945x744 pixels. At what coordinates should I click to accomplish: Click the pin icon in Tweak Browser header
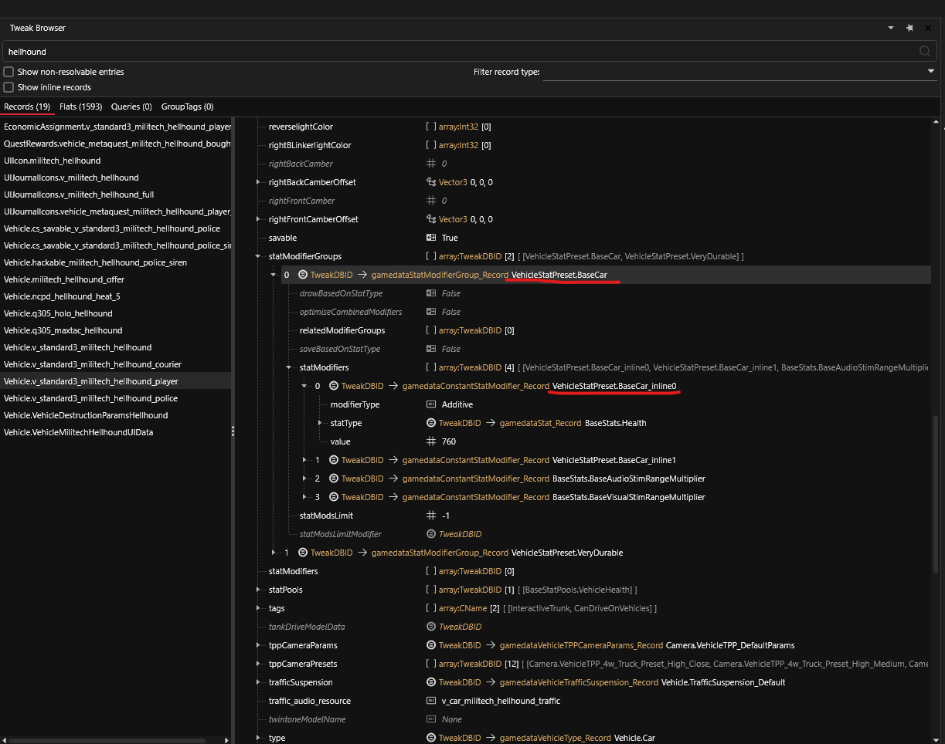click(909, 28)
